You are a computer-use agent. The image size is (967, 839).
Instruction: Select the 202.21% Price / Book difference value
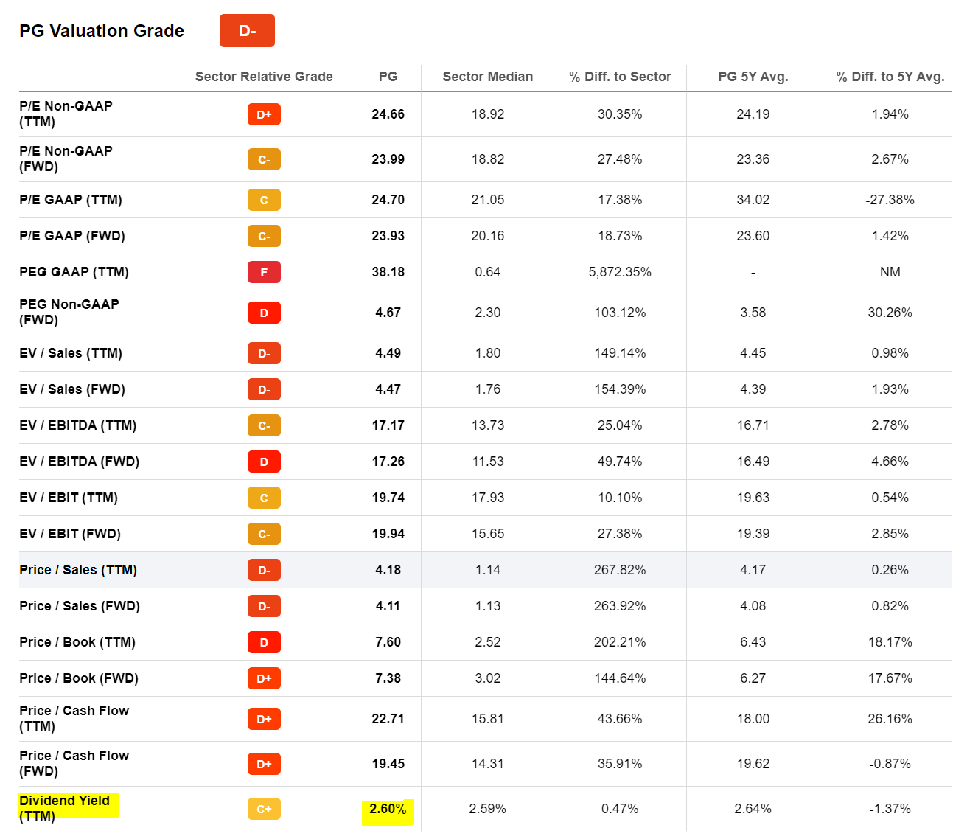pos(620,642)
